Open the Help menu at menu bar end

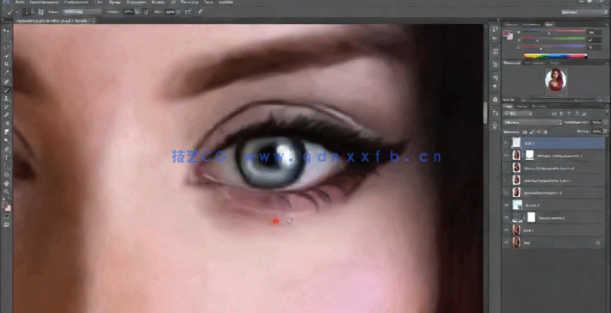(x=225, y=2)
